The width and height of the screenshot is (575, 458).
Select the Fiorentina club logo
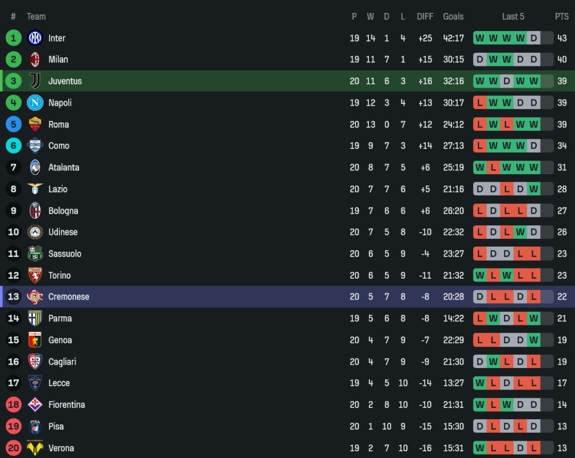35,405
